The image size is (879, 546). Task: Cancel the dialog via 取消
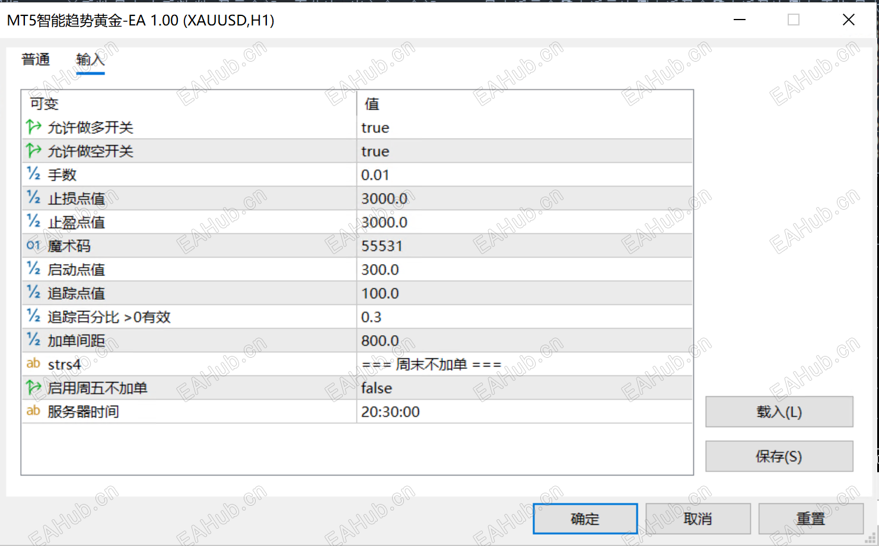coord(698,518)
